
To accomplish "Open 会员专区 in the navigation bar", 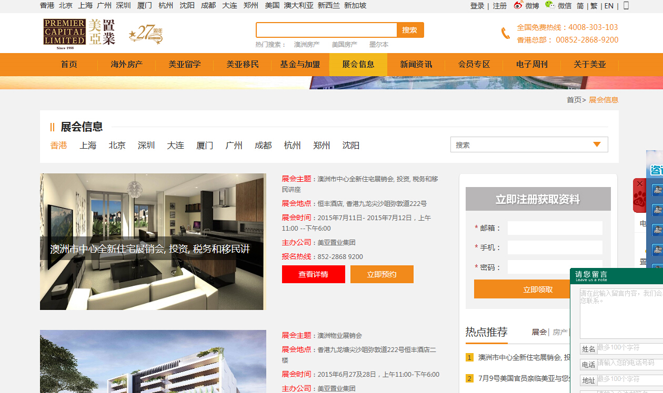I will coord(474,65).
